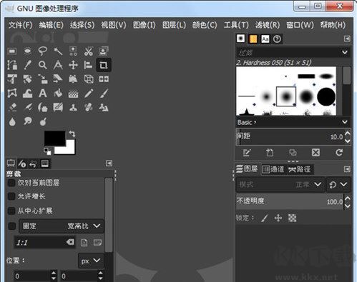Image resolution: width=357 pixels, height=282 pixels.
Task: Enable 从中心扩展 checkbox
Action: [11, 211]
